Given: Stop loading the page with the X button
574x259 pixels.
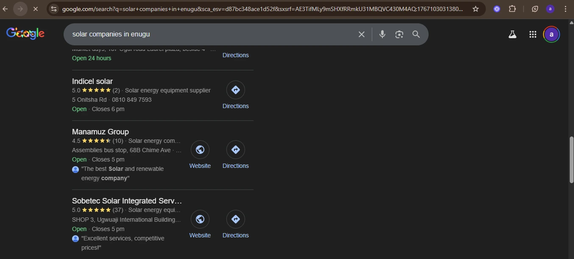Looking at the screenshot, I should (36, 8).
